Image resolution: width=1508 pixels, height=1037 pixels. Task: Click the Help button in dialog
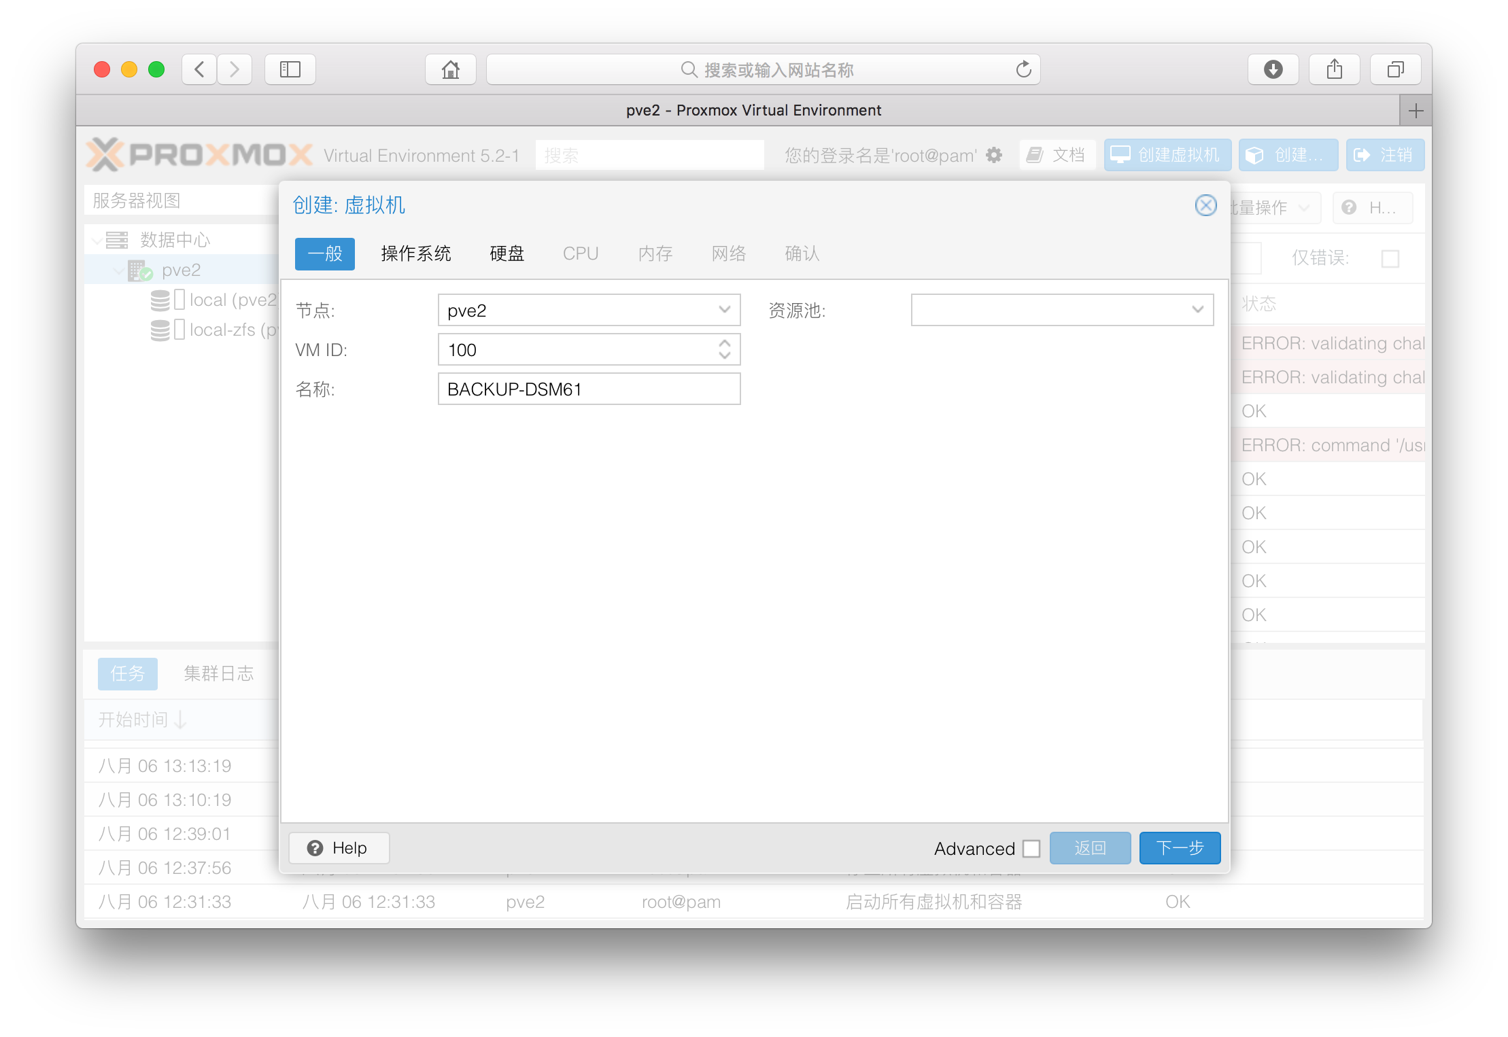coord(339,848)
